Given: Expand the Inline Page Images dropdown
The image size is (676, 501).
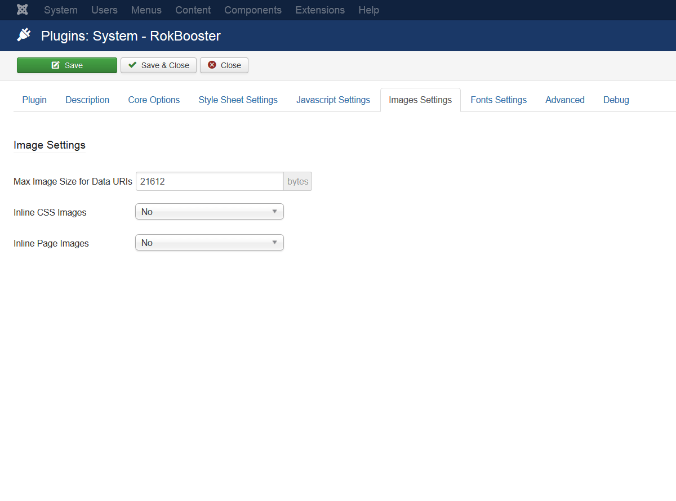Looking at the screenshot, I should point(210,243).
